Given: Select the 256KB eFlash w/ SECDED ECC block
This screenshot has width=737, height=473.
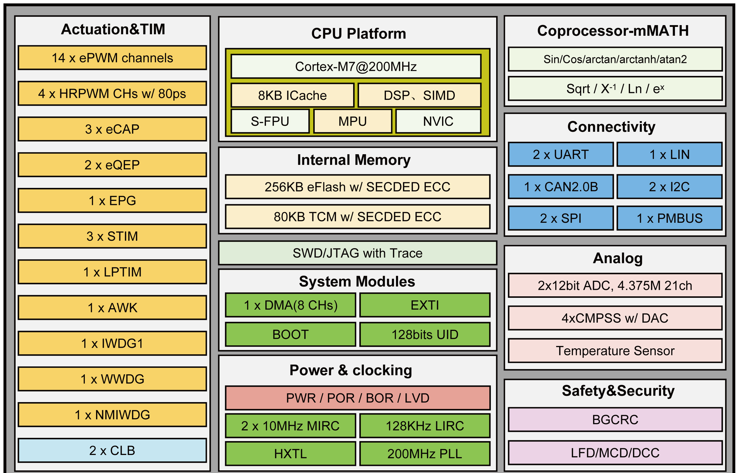Looking at the screenshot, I should (357, 187).
